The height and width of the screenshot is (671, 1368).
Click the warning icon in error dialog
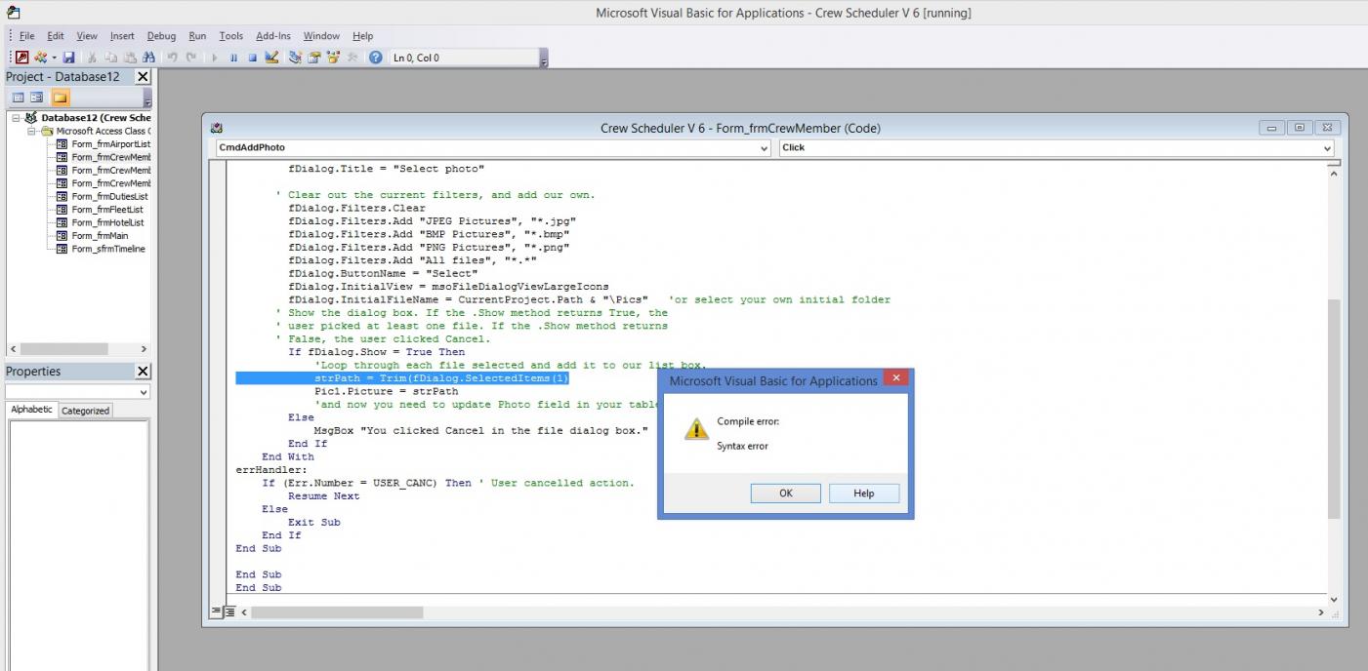(x=695, y=429)
